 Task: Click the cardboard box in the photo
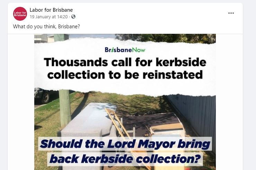click(x=166, y=129)
